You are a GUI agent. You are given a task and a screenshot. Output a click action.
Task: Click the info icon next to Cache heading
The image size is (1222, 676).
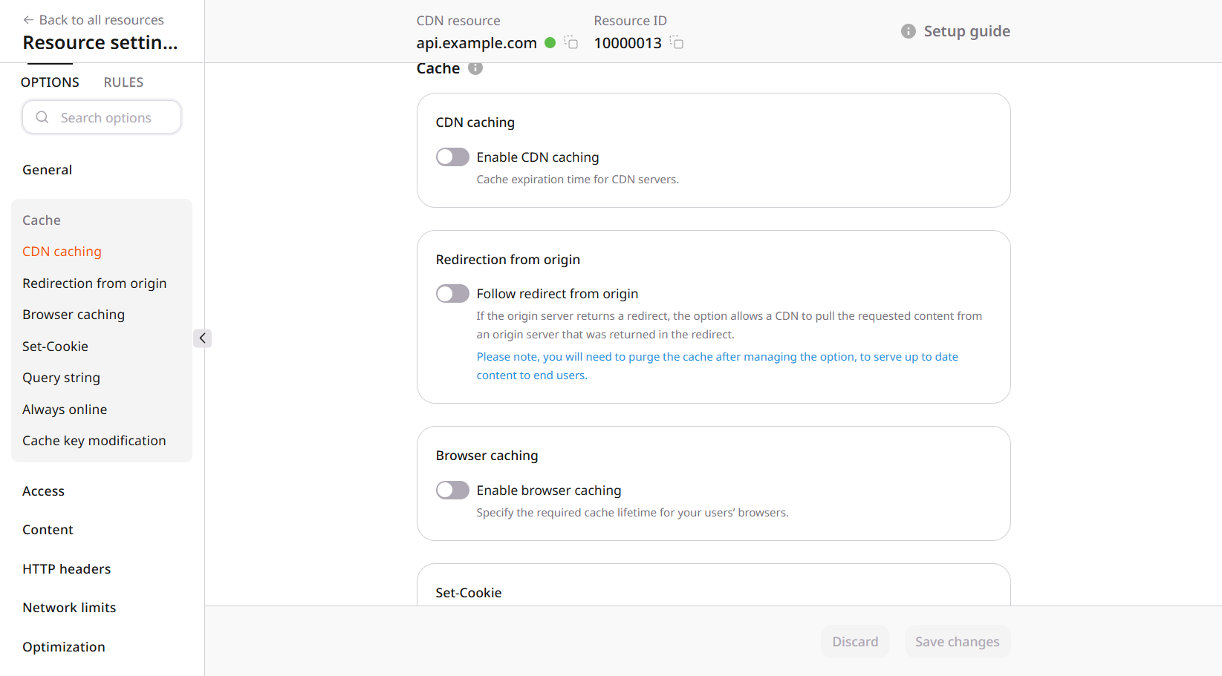point(475,68)
